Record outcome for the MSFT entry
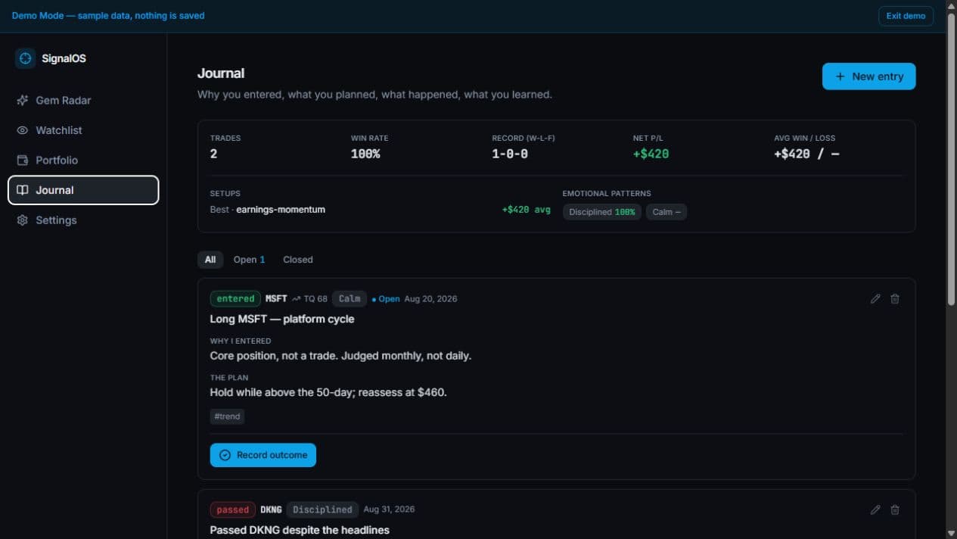957x539 pixels. click(263, 455)
